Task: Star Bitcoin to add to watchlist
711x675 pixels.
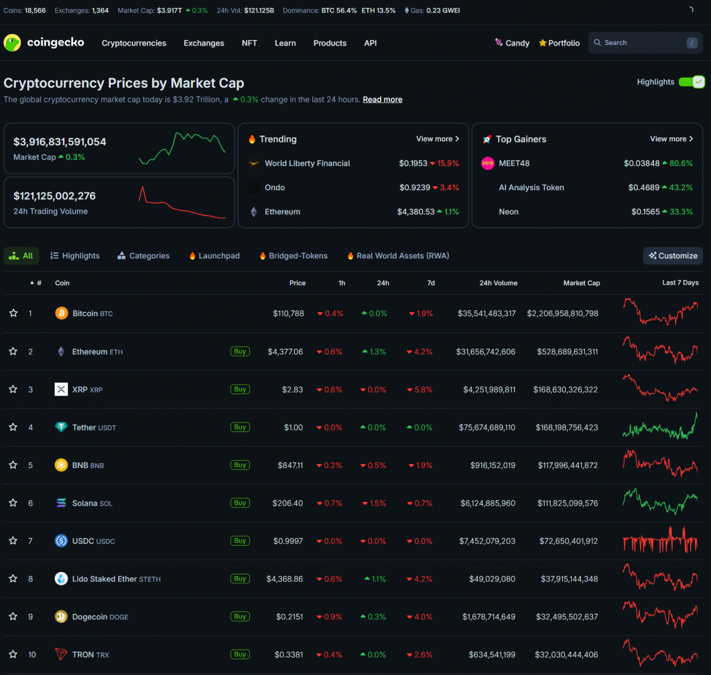Action: click(x=14, y=313)
